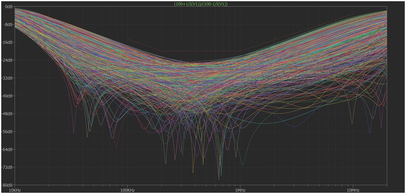Click the -56dB vertical axis label
This screenshot has width=406, height=194.
(8, 131)
